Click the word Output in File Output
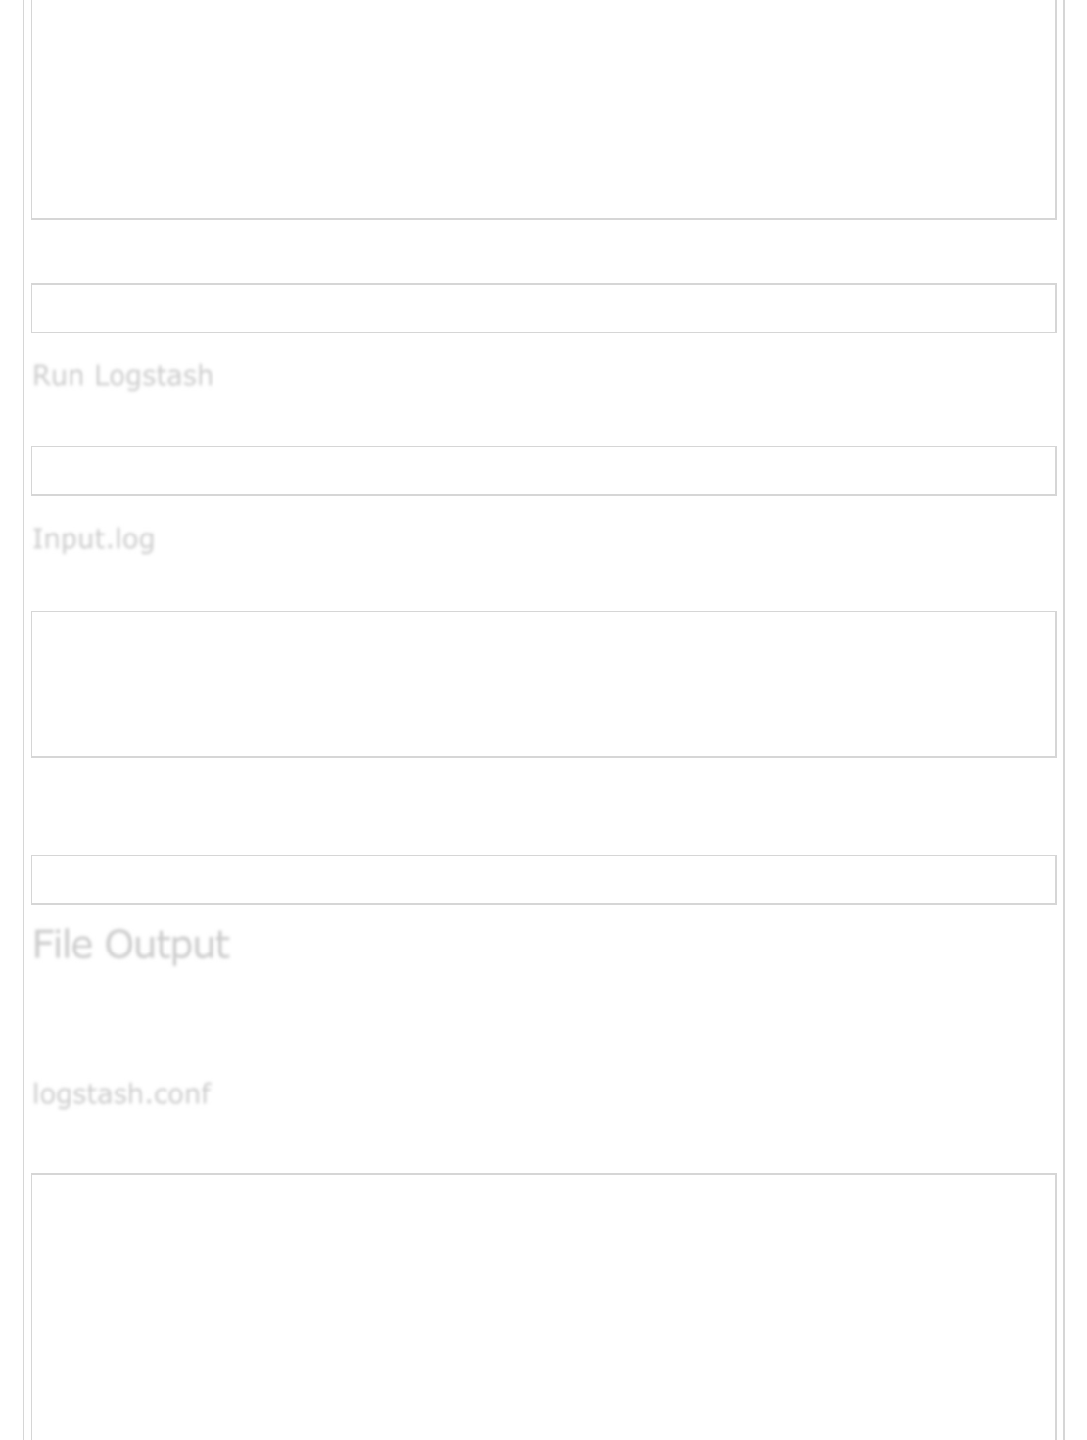 point(166,946)
